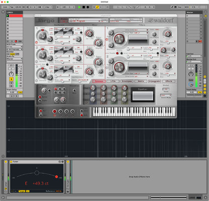
Task: Open the Cue Out dropdown on Master
Action: 194,56
